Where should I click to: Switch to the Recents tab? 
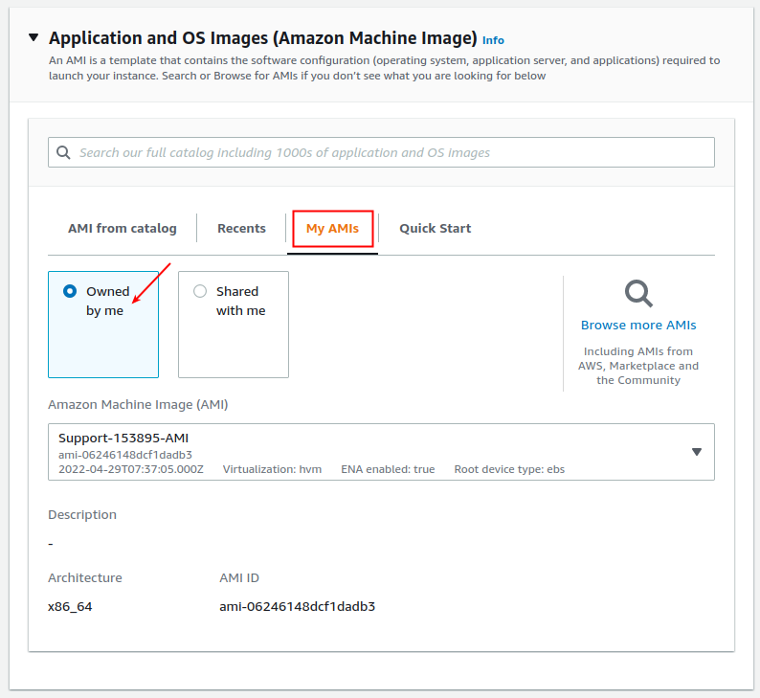(241, 228)
